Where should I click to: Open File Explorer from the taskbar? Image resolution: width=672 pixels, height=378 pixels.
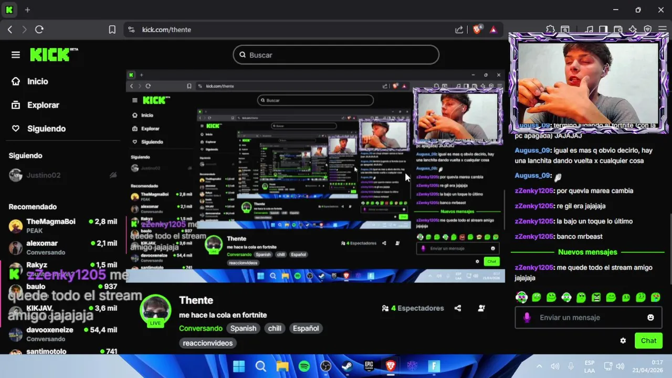click(x=282, y=366)
